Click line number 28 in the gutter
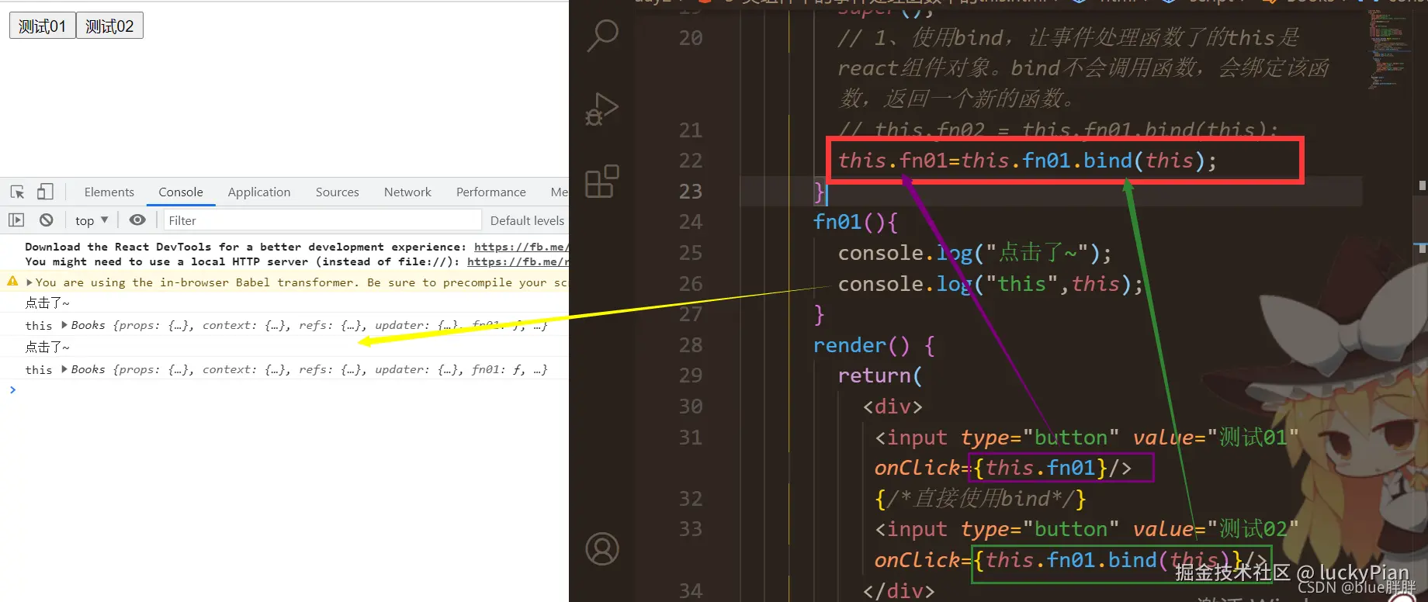The height and width of the screenshot is (602, 1428). [x=690, y=345]
